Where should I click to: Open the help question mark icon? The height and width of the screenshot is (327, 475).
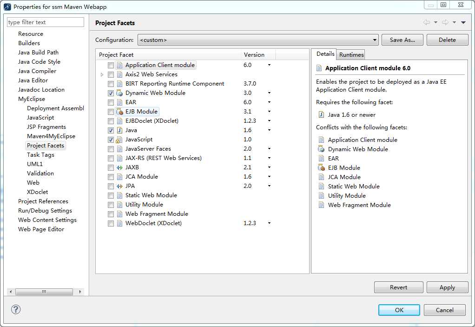tap(16, 309)
